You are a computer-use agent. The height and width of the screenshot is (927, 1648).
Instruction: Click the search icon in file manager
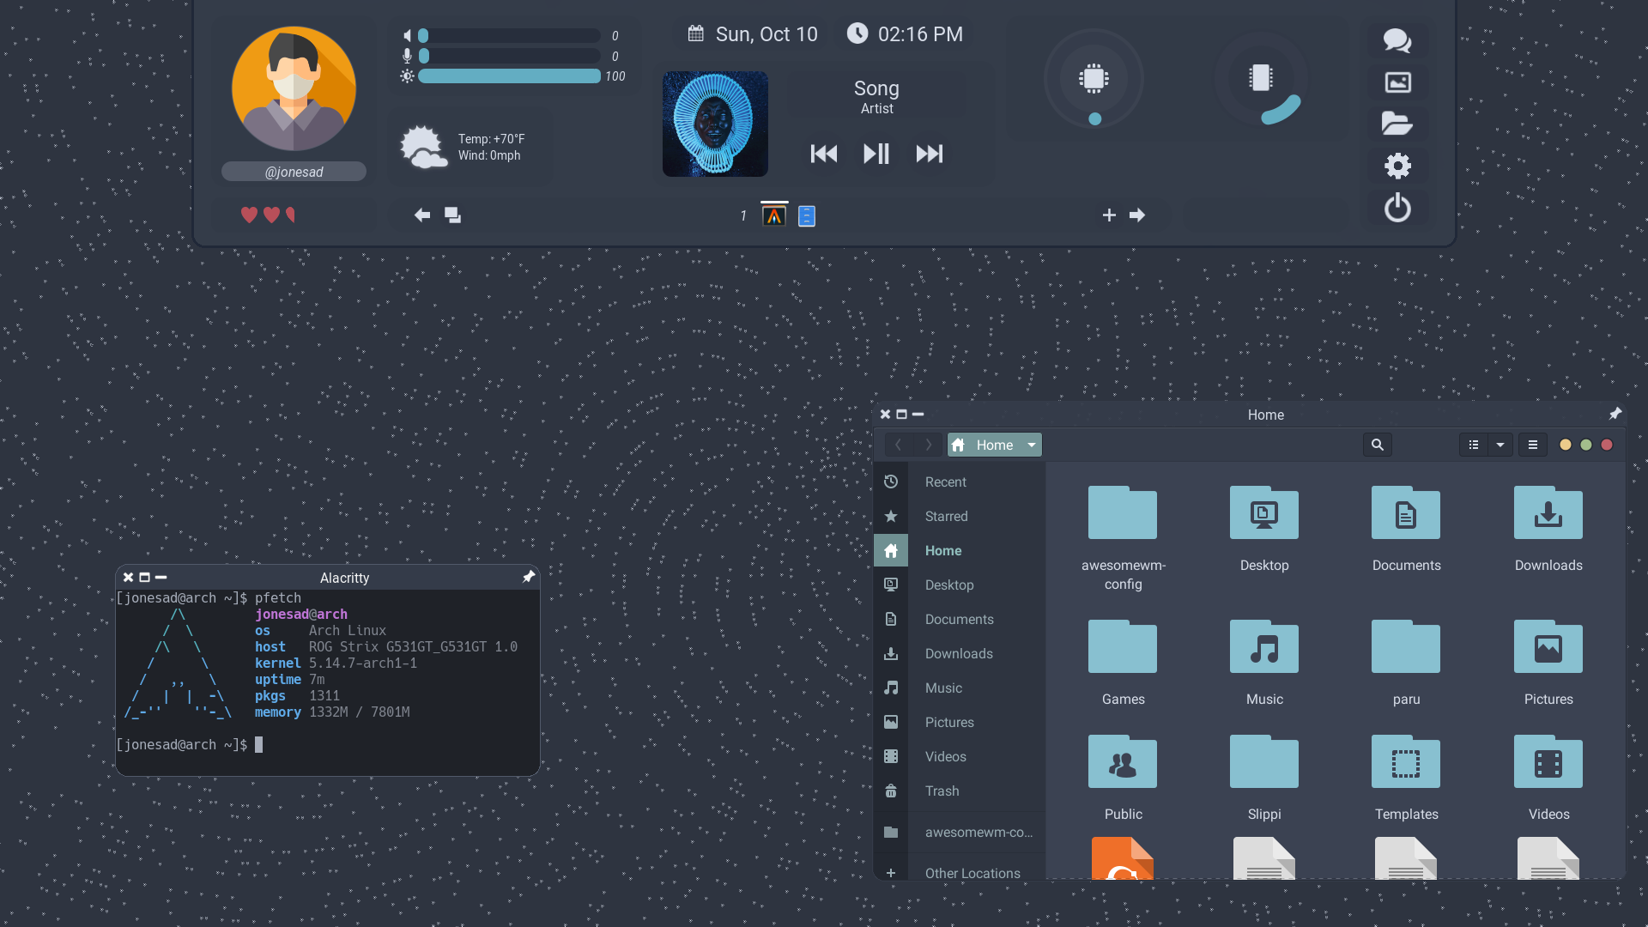click(x=1378, y=445)
